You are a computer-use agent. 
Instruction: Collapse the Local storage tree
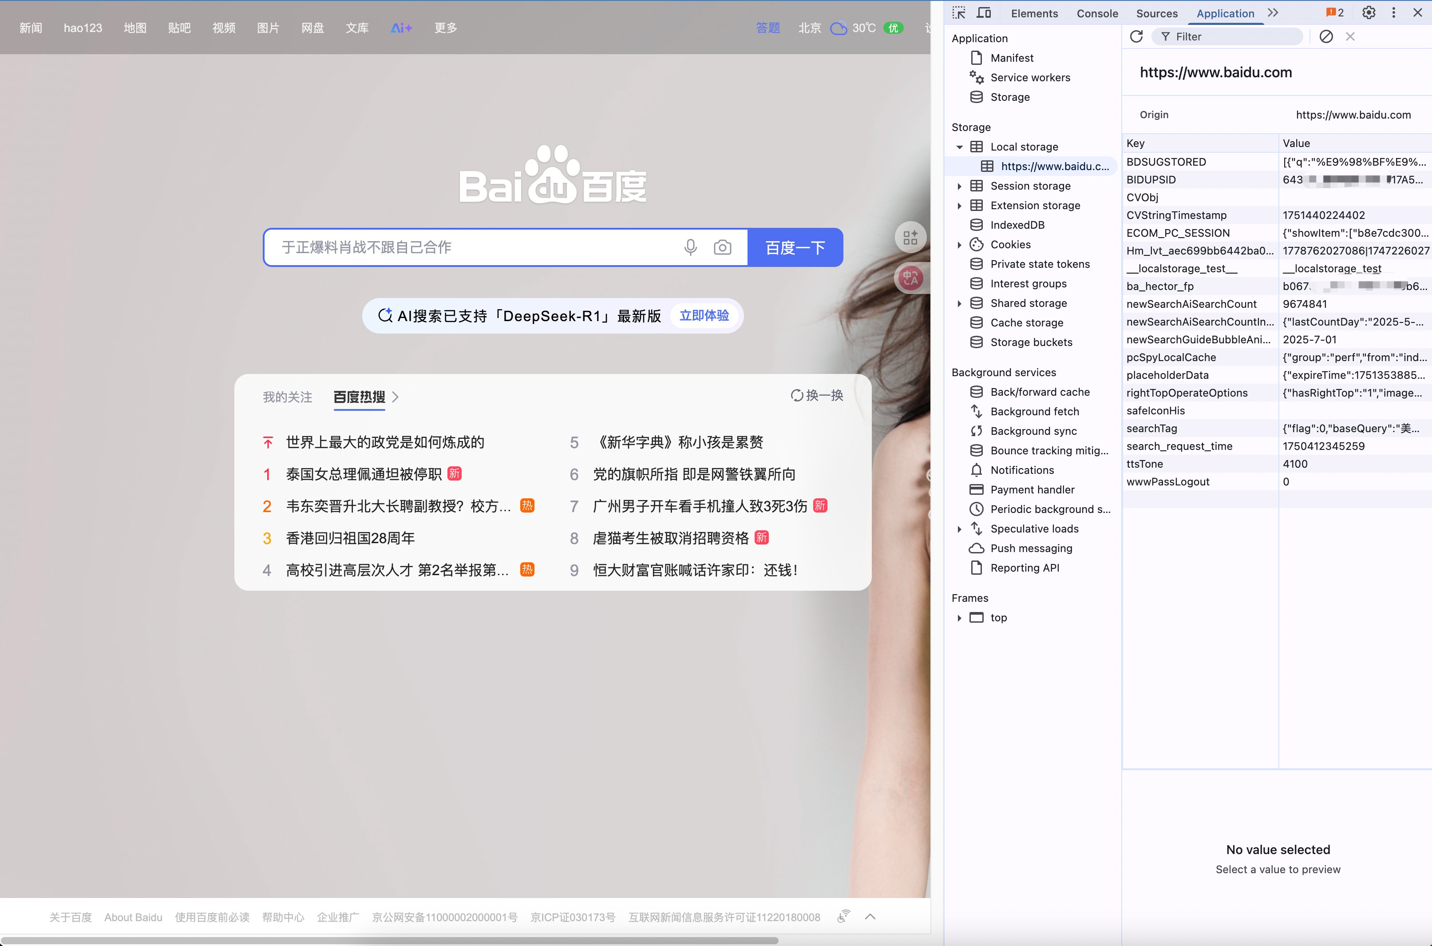tap(959, 147)
